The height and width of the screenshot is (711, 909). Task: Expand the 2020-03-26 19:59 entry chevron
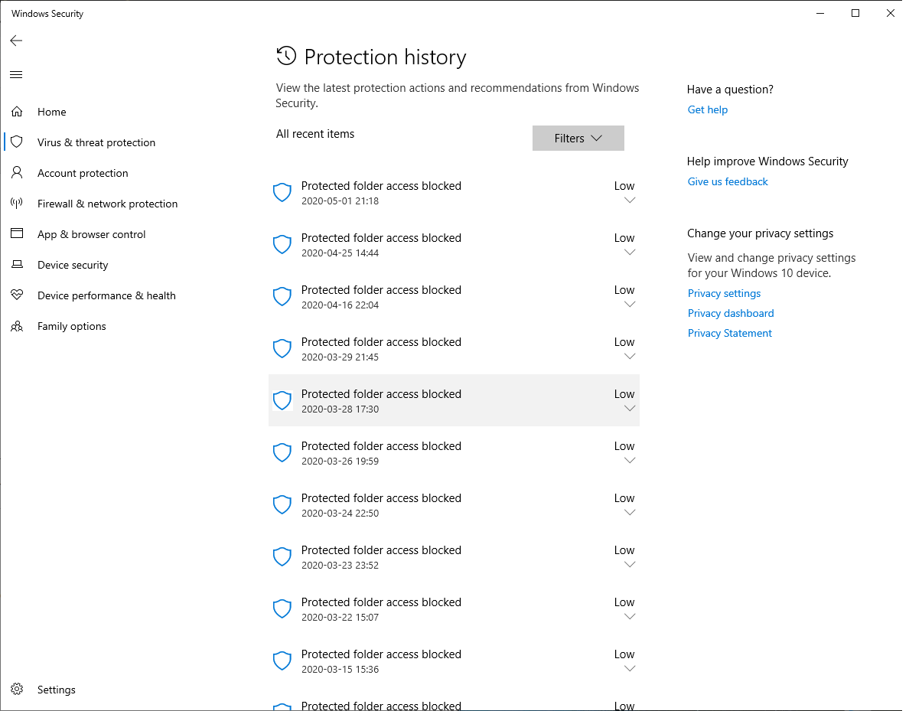point(630,461)
